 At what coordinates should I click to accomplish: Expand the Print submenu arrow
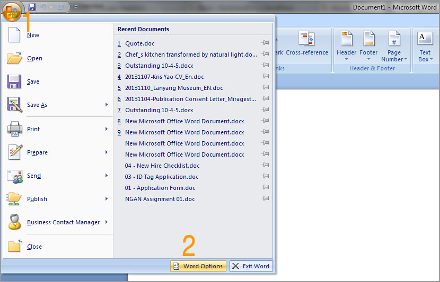[107, 129]
